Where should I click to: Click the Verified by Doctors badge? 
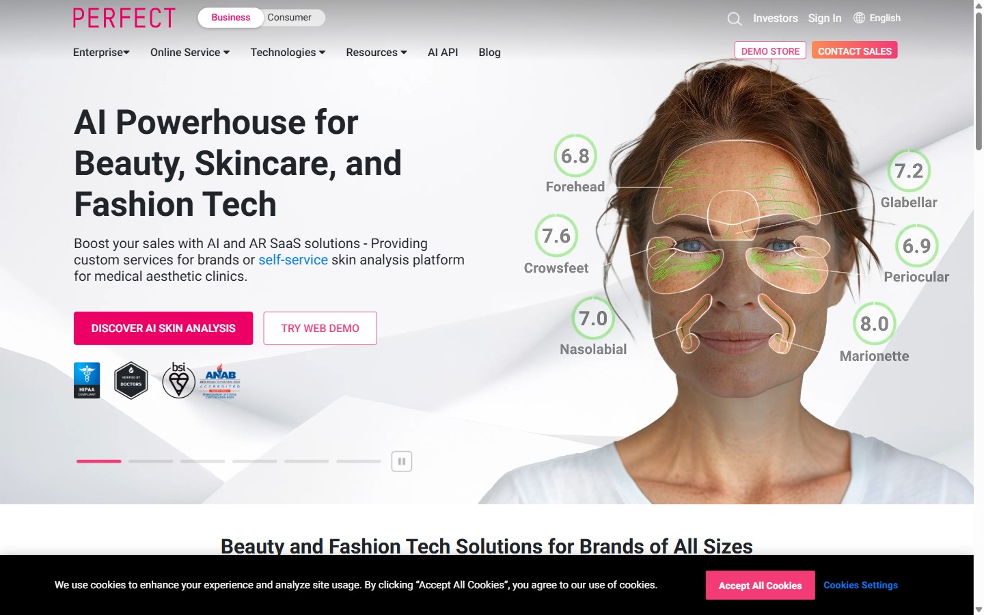point(131,381)
